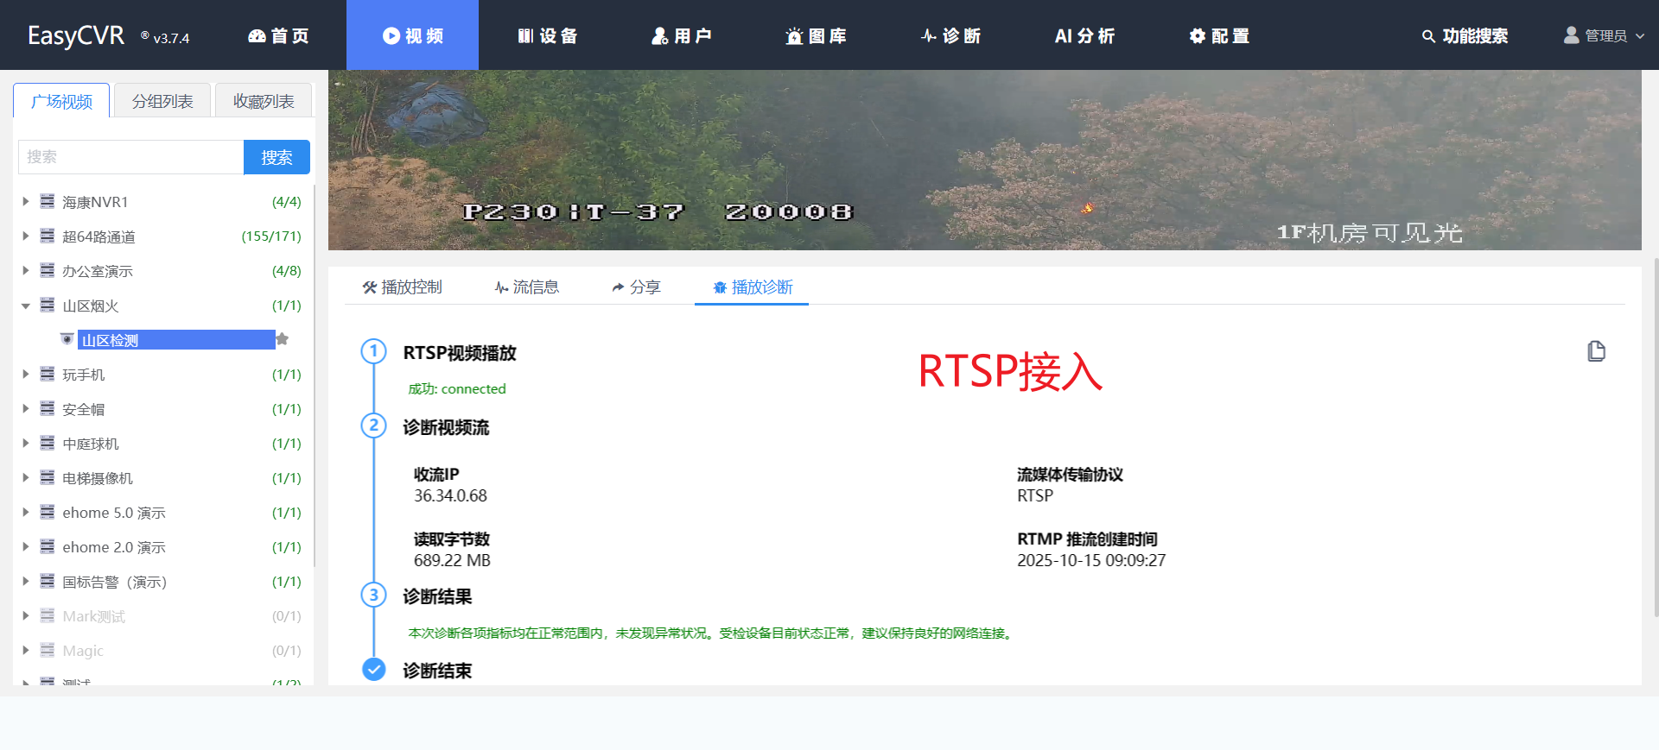Open the 管理员 account dropdown arrow
Image resolution: width=1659 pixels, height=750 pixels.
(1640, 36)
